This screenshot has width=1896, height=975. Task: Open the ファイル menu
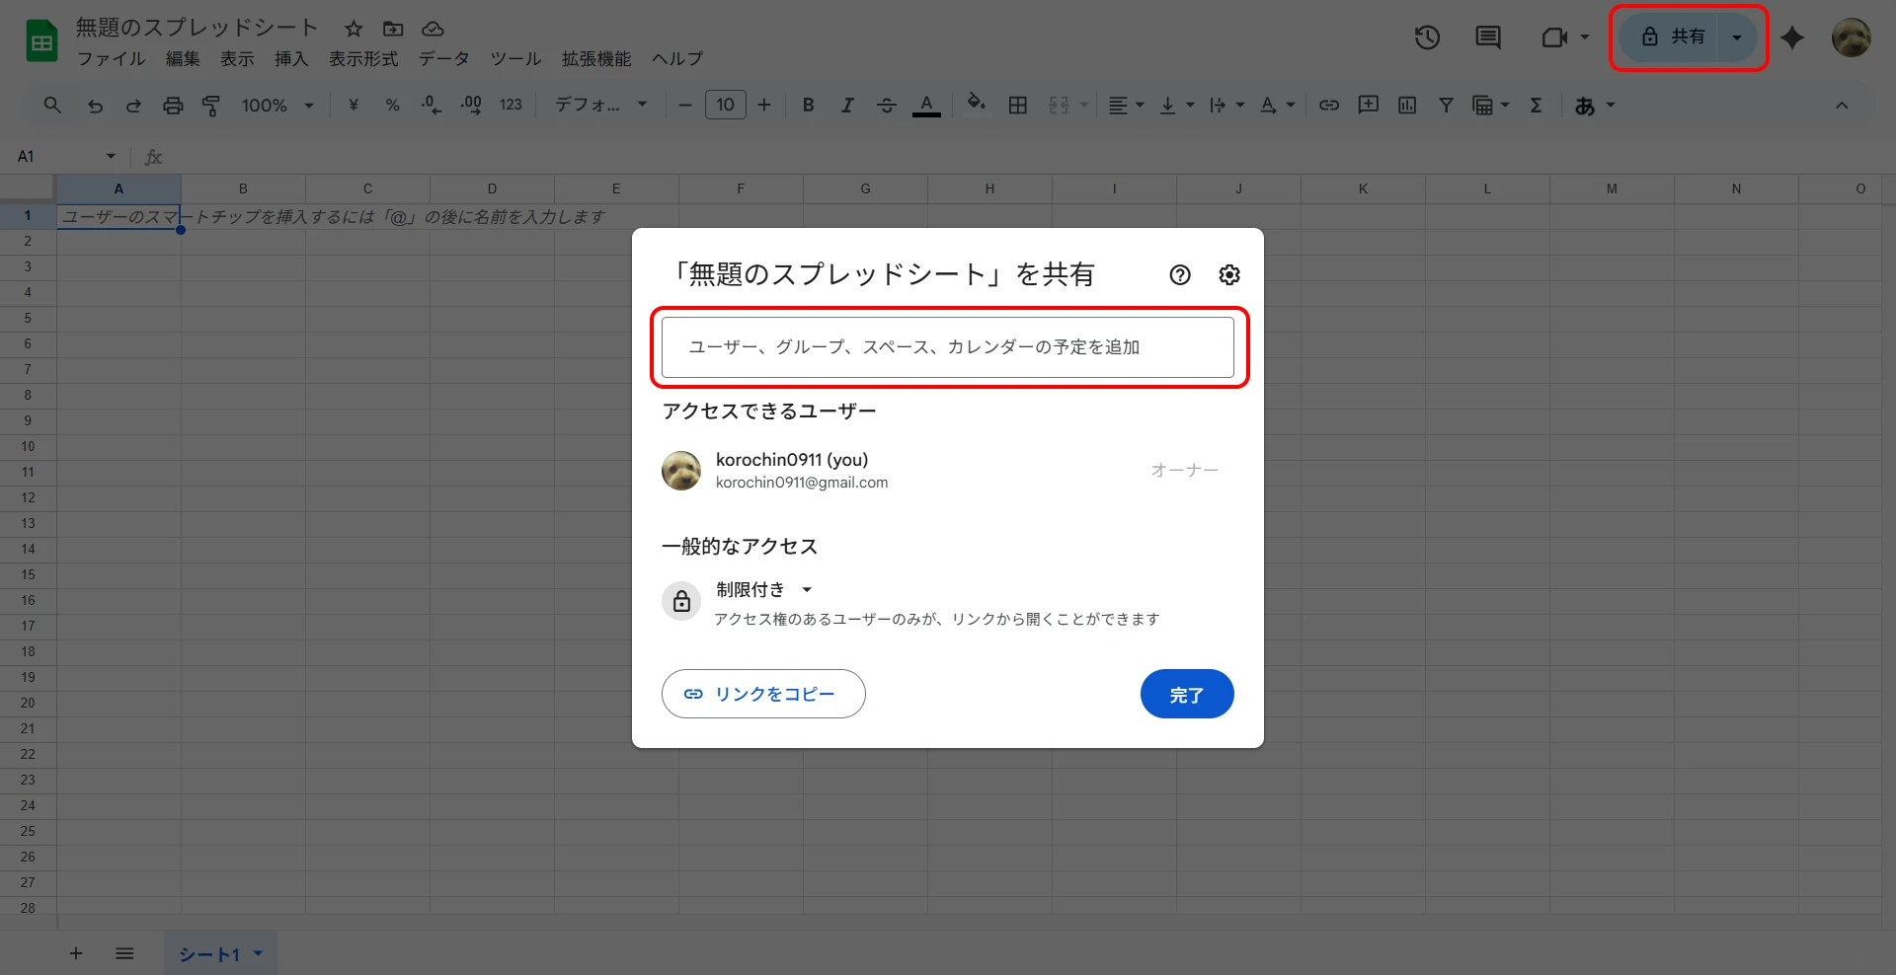(111, 59)
